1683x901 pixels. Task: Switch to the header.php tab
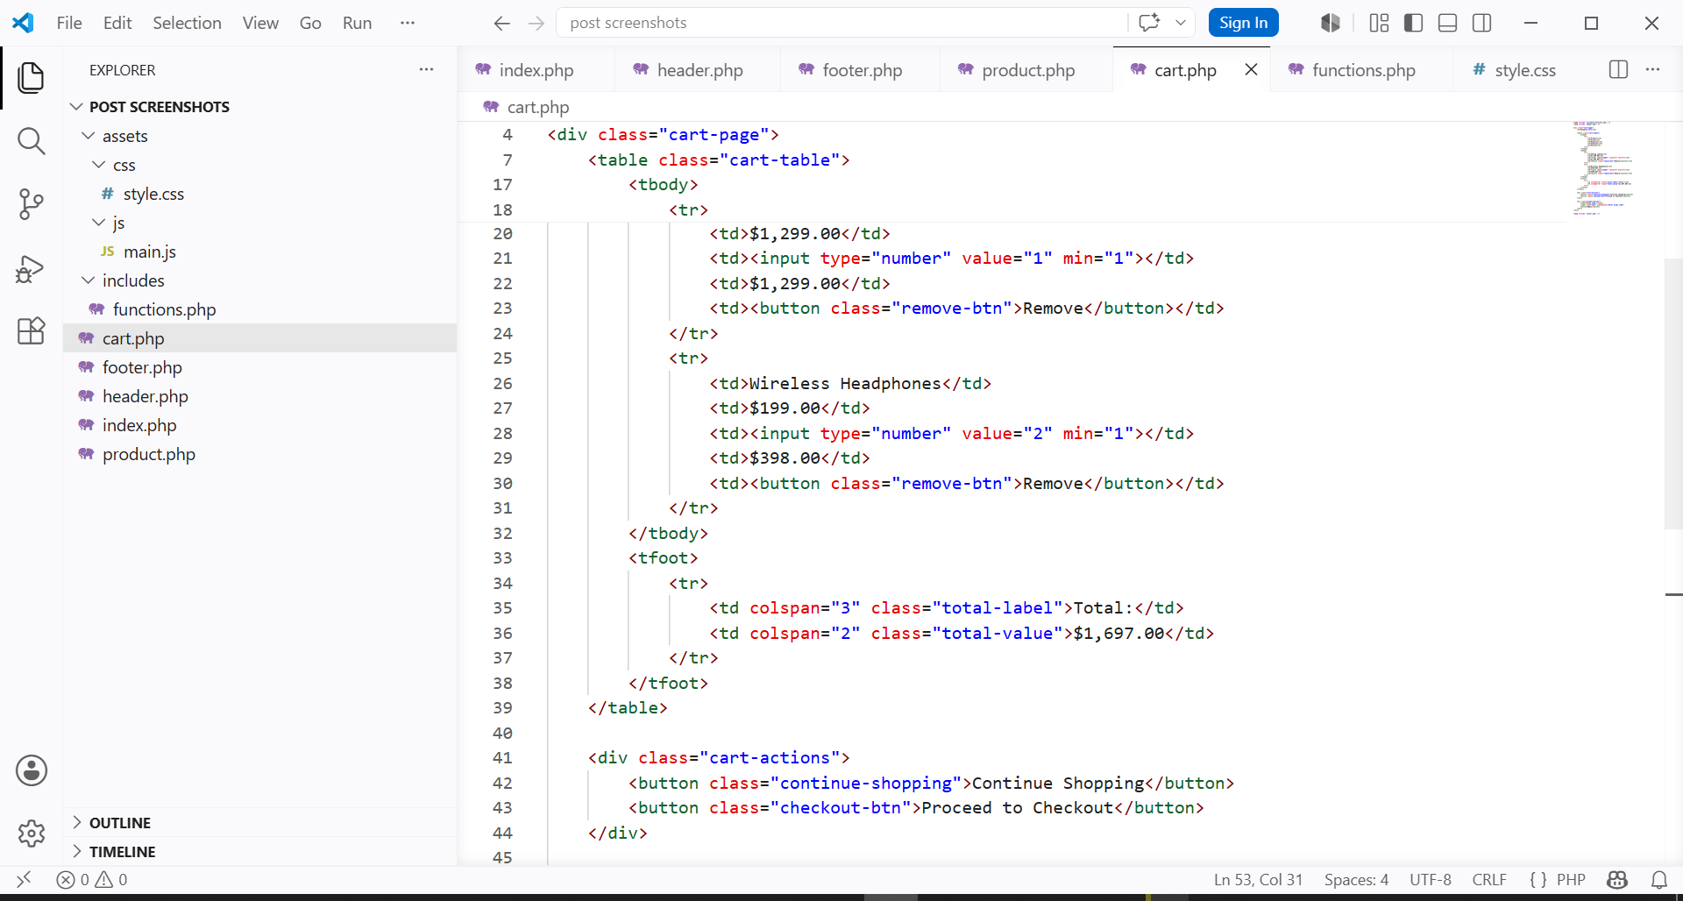tap(699, 70)
